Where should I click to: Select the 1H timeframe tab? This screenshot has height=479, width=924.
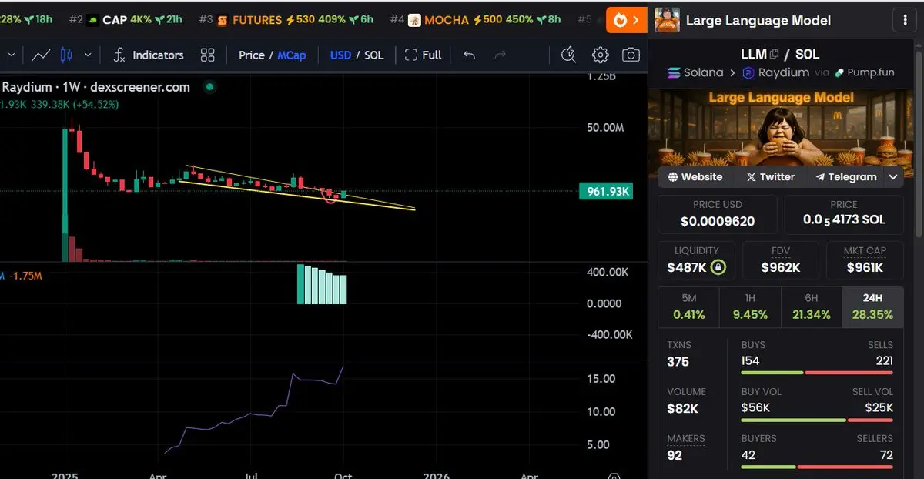click(x=750, y=308)
